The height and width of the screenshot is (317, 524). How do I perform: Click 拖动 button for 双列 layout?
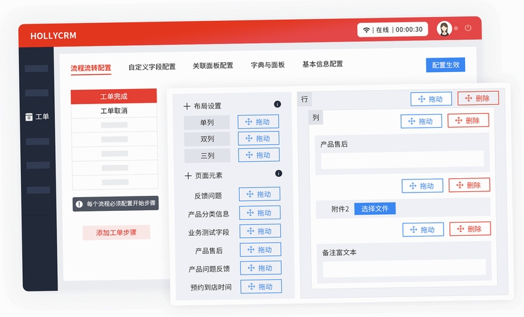(259, 138)
